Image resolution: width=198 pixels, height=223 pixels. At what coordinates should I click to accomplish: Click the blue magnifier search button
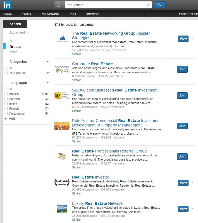[159, 5]
